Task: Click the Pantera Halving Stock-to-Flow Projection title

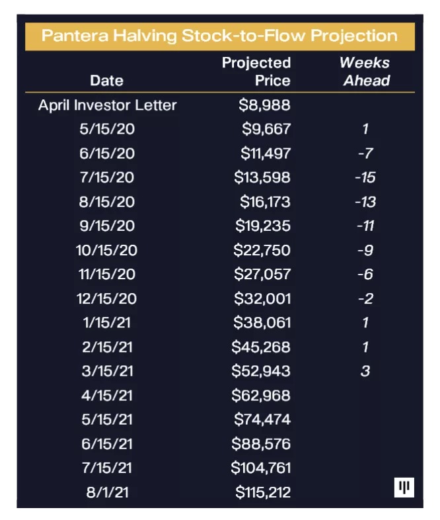Action: 220,36
